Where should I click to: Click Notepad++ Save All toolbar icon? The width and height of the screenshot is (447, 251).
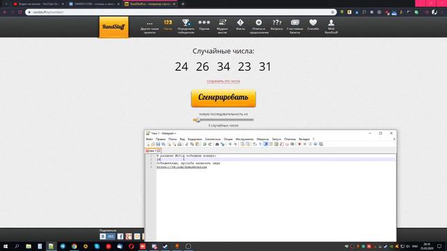[x=163, y=144]
